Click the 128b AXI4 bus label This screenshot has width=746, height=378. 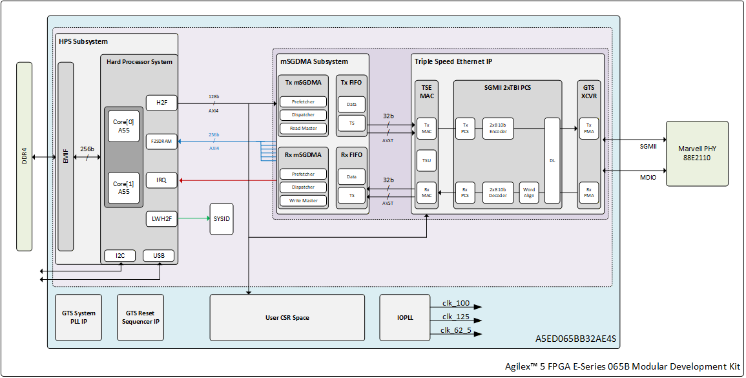pos(214,103)
